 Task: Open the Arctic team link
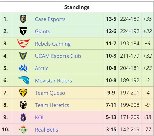point(42,68)
